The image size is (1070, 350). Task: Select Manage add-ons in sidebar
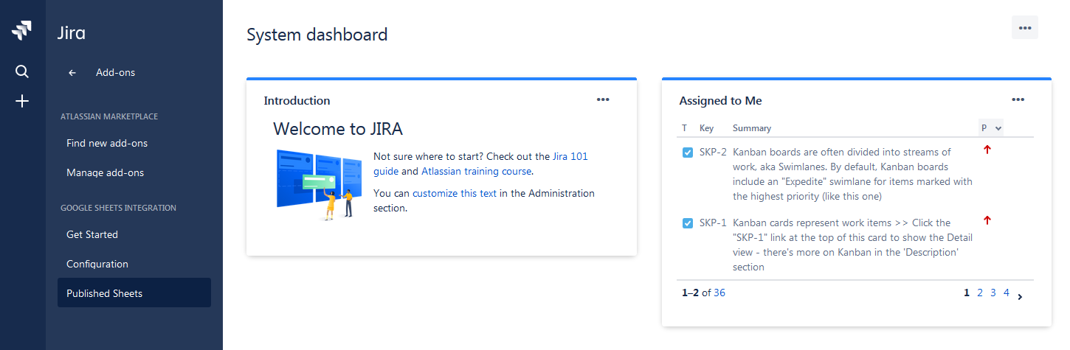[105, 172]
